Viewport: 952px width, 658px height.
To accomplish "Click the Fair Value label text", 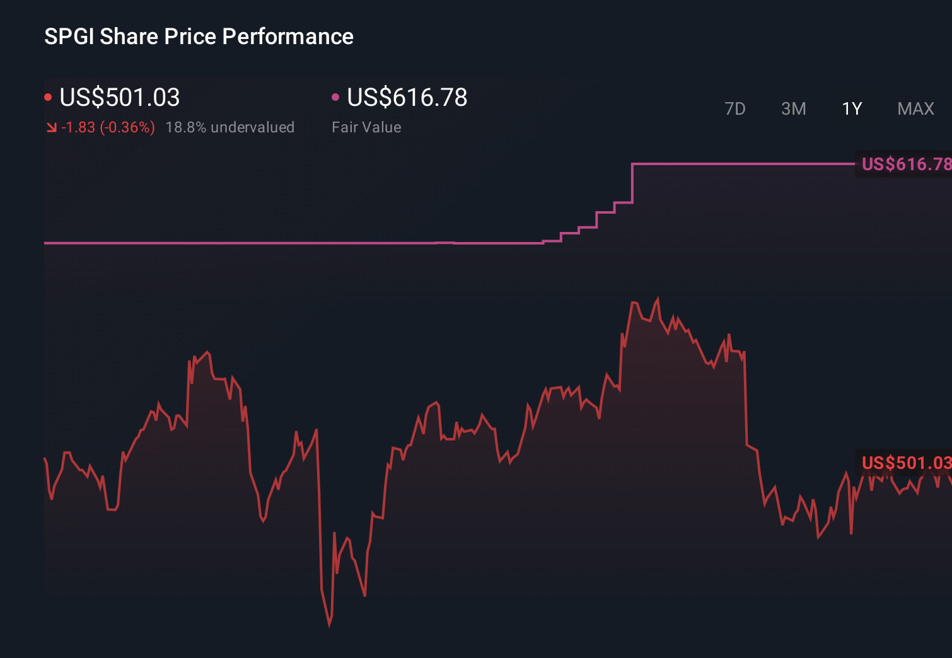I will (x=366, y=127).
